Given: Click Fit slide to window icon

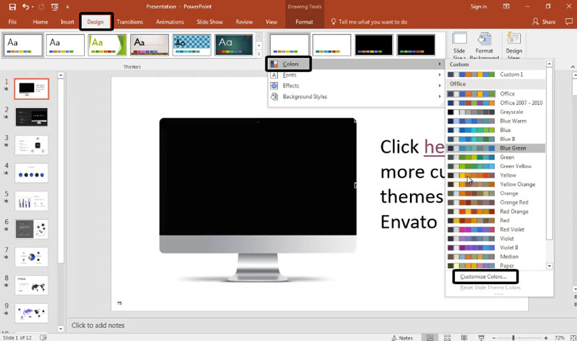Looking at the screenshot, I should pos(572,338).
